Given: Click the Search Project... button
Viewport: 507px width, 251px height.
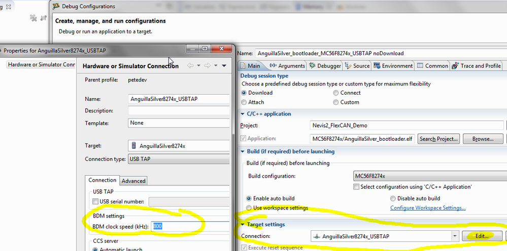Looking at the screenshot, I should pyautogui.click(x=439, y=139).
